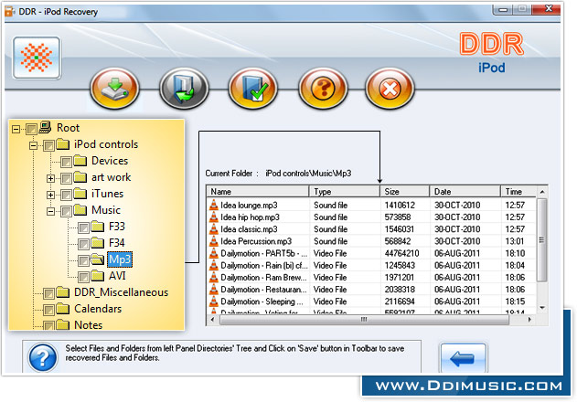
Task: Tick the iTunes folder checkbox
Action: point(66,195)
